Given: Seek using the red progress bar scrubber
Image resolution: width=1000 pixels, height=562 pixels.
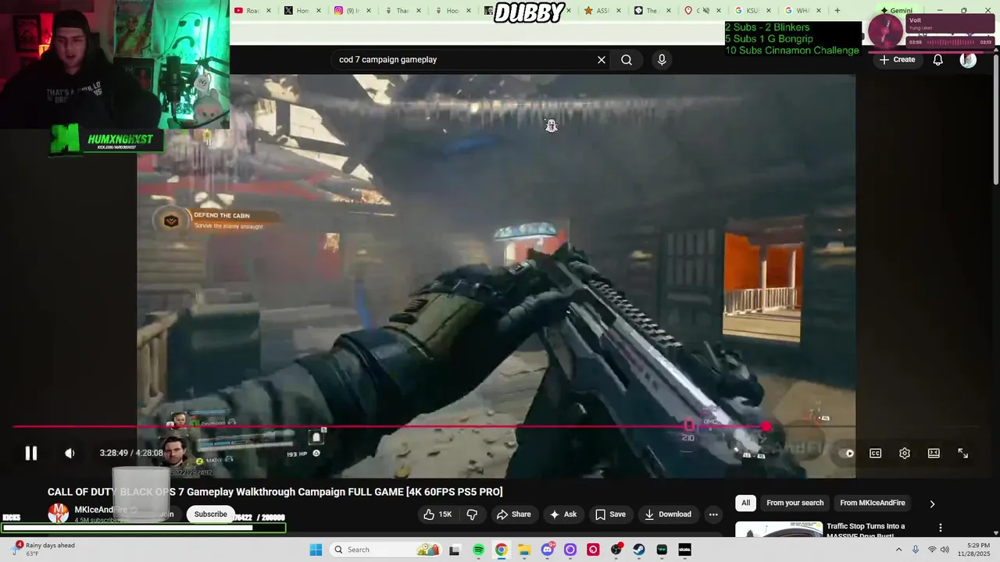Looking at the screenshot, I should 766,426.
